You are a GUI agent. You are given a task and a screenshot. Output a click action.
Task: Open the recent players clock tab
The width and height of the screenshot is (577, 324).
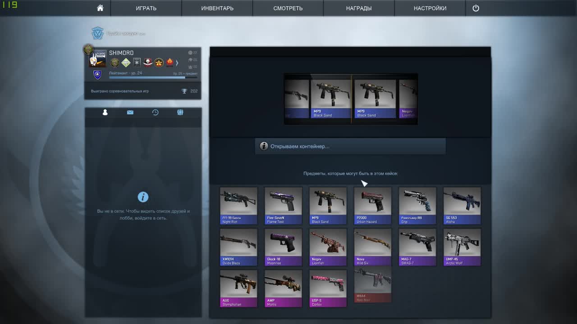[155, 112]
